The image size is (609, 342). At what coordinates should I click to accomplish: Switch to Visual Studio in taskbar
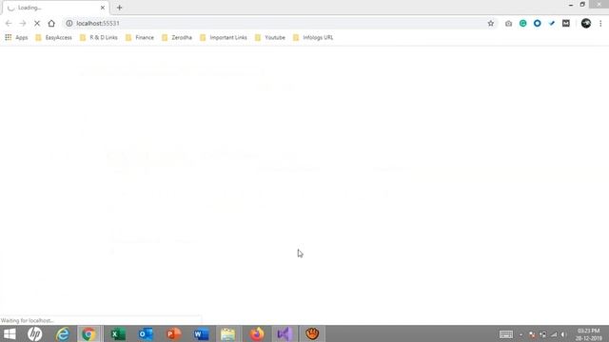(285, 333)
